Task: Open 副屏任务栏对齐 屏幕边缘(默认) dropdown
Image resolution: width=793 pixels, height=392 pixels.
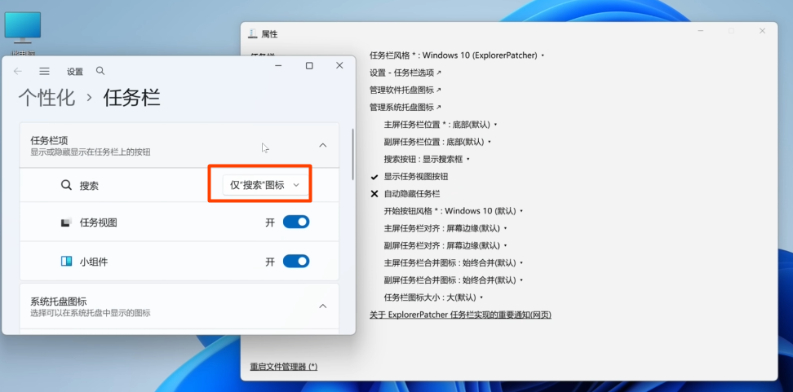Action: tap(445, 245)
